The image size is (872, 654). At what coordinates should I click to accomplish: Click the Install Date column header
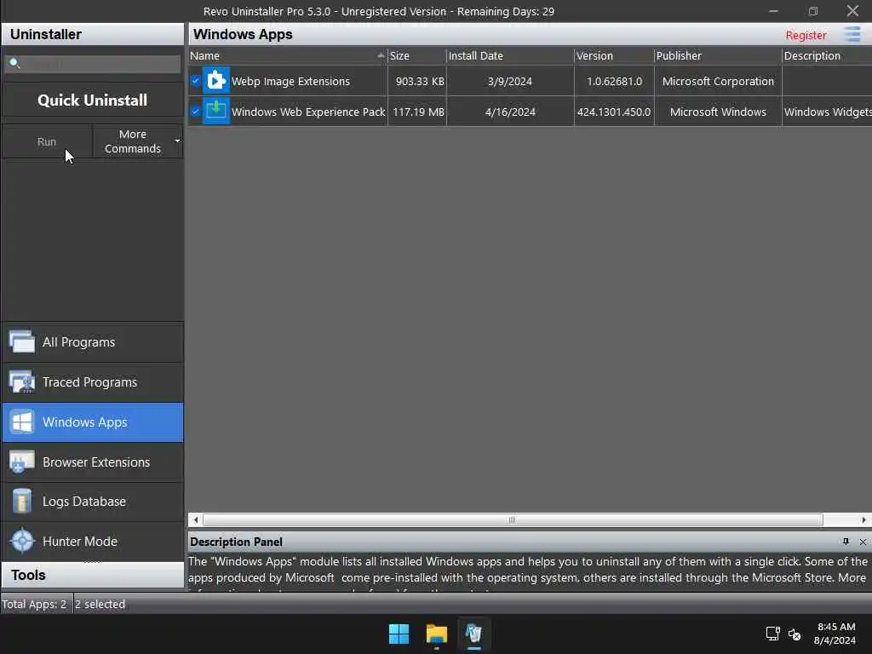tap(509, 55)
